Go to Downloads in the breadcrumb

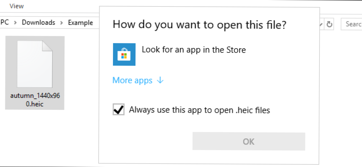click(39, 23)
